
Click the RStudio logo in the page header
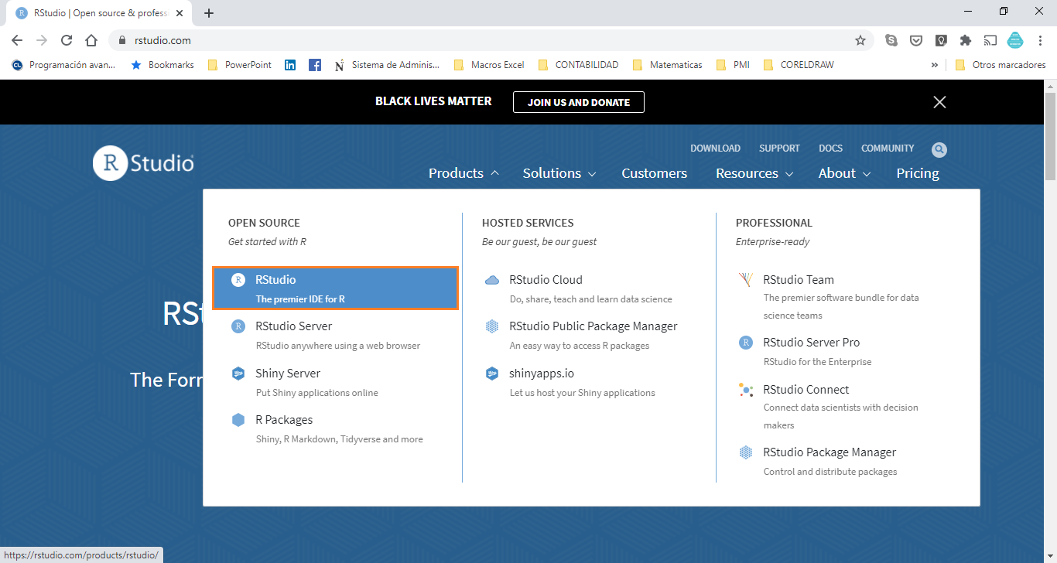142,162
